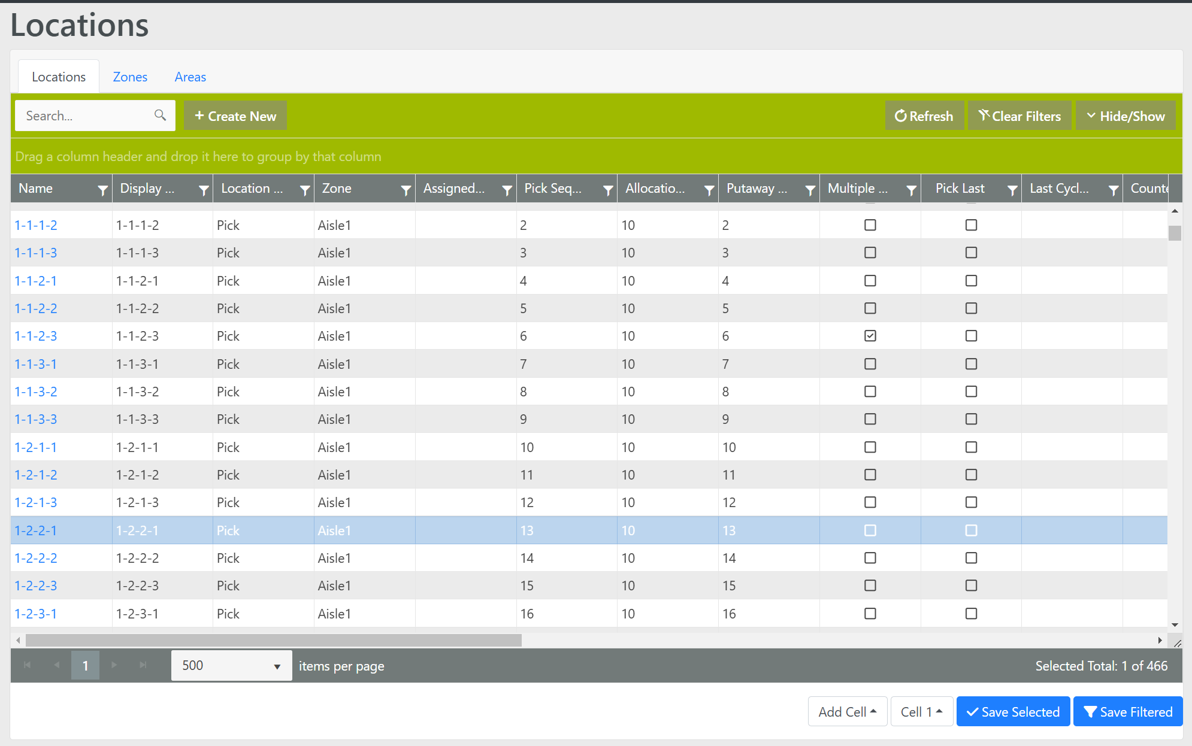1192x746 pixels.
Task: Click the Name column filter icon
Action: tap(102, 190)
